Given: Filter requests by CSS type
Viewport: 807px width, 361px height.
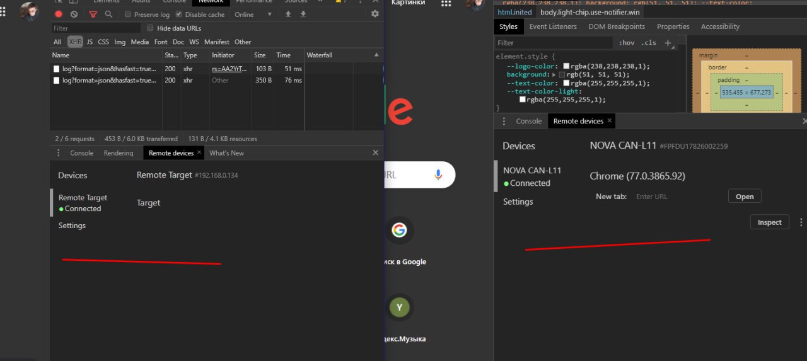Looking at the screenshot, I should pyautogui.click(x=103, y=42).
